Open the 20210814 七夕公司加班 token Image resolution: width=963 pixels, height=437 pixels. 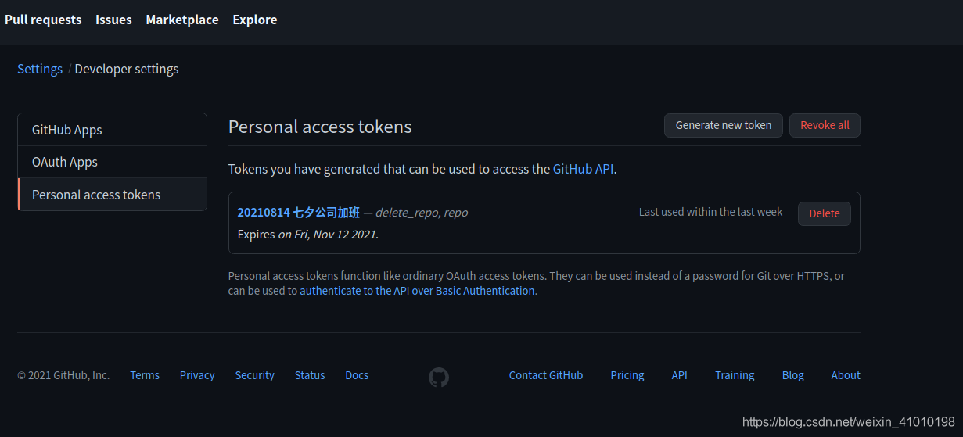tap(299, 213)
